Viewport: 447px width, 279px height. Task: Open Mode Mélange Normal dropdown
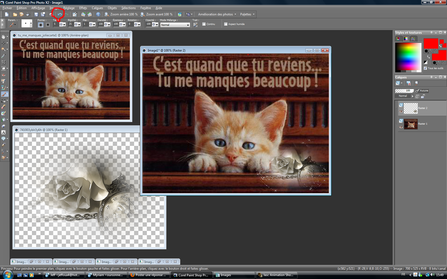[x=175, y=25]
